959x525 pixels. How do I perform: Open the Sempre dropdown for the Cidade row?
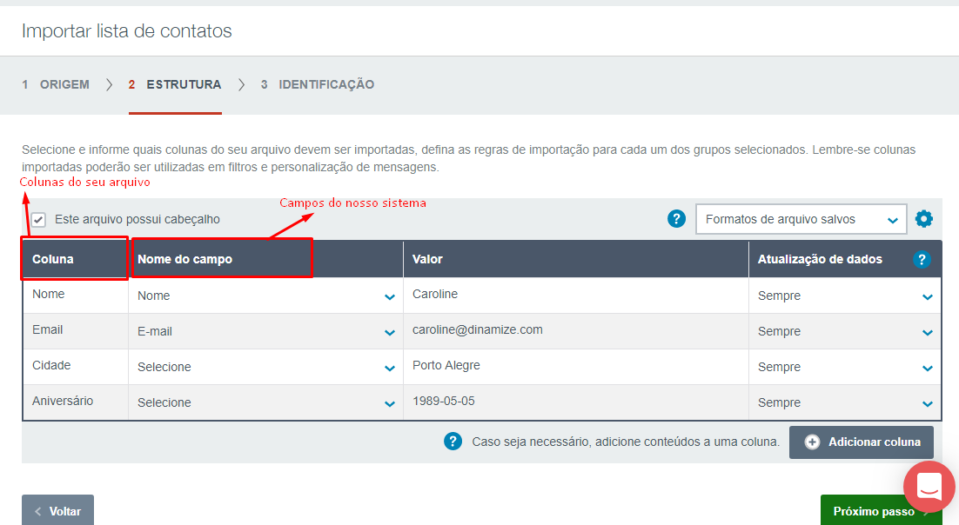click(x=845, y=367)
